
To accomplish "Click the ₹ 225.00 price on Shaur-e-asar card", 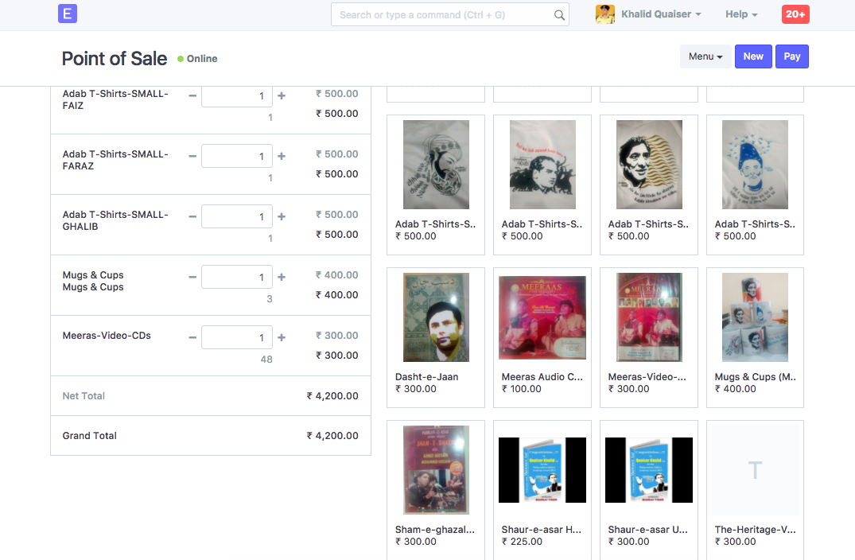I will click(522, 542).
